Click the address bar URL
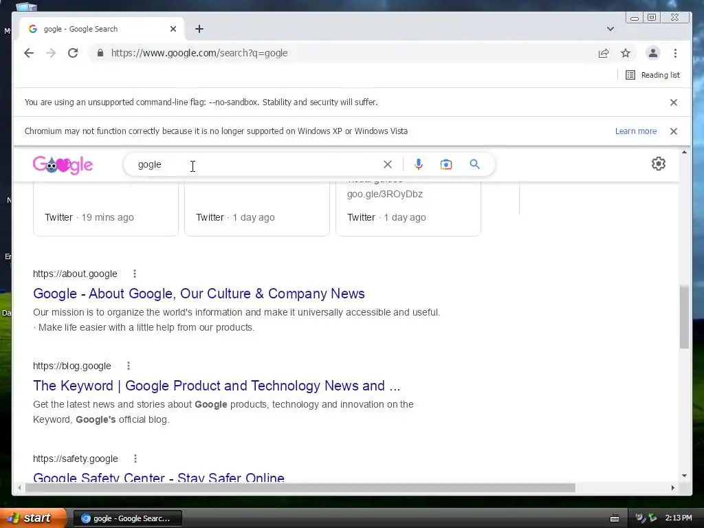Screen dimensions: 704x528 [199, 53]
